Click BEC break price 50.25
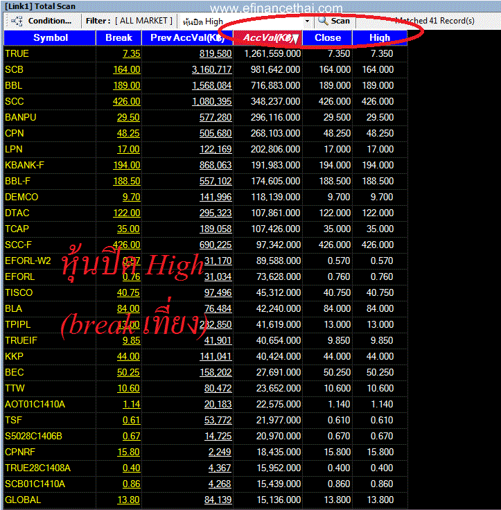 (x=128, y=372)
